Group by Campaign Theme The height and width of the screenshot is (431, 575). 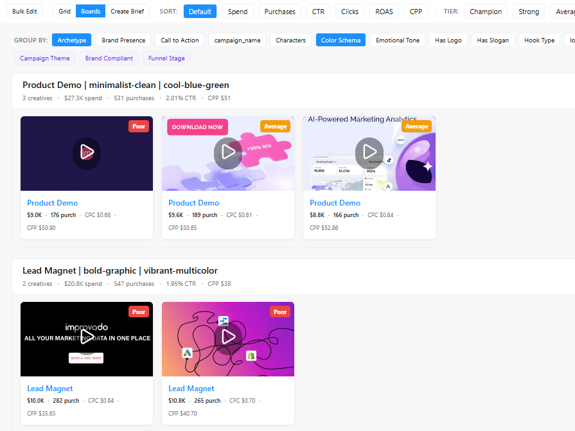tap(45, 58)
